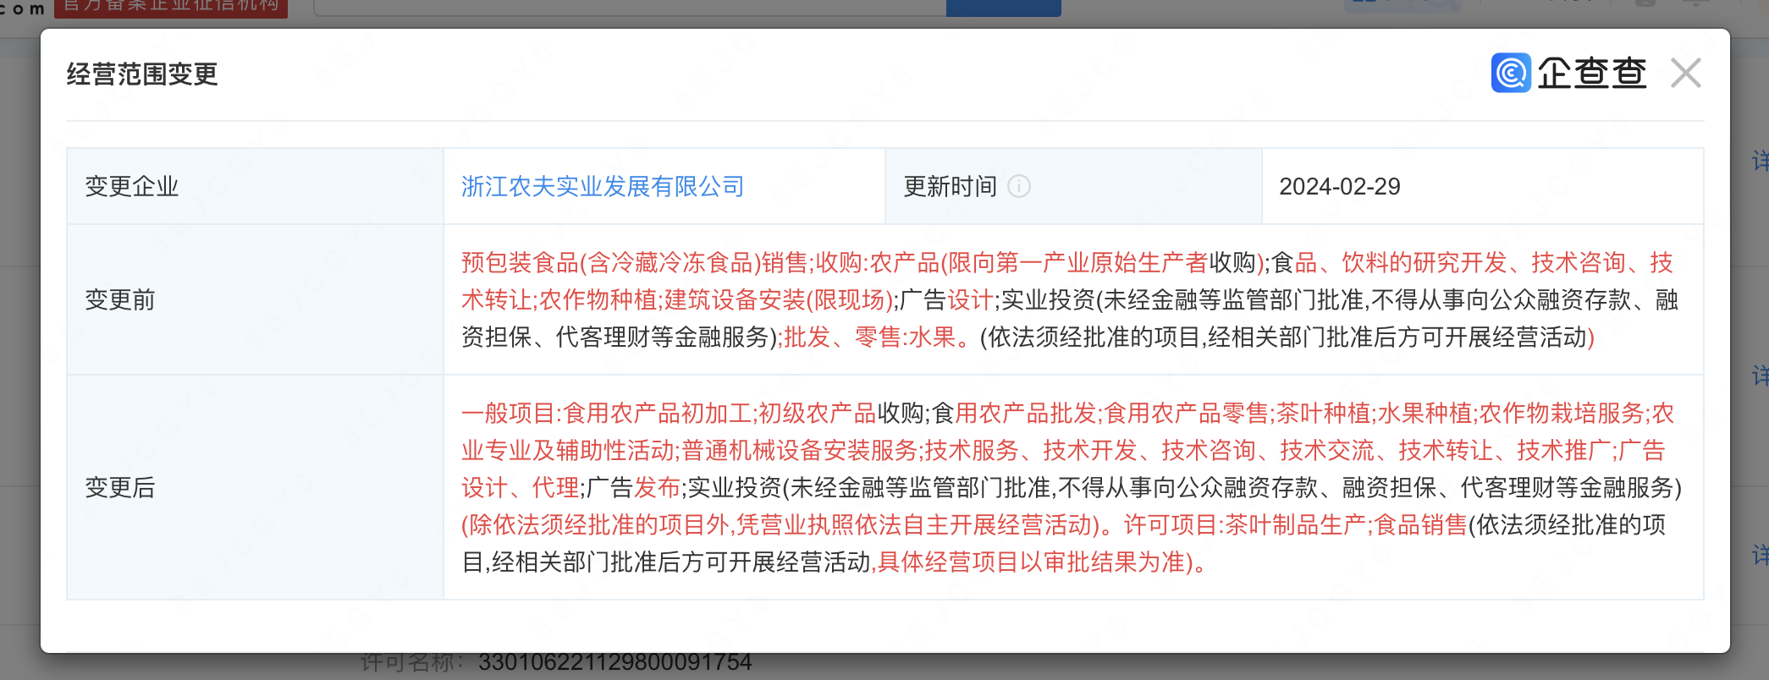Viewport: 1769px width, 680px height.
Task: Click the blue 企查查 logo icon
Action: click(1511, 73)
